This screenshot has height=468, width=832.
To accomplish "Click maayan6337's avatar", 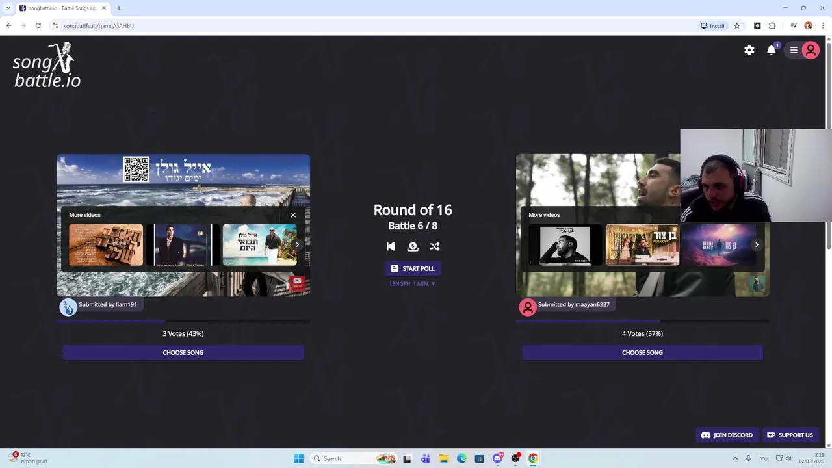I will pyautogui.click(x=528, y=307).
